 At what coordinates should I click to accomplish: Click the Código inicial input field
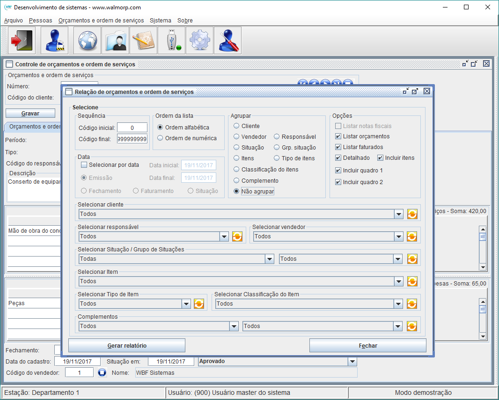(x=132, y=128)
